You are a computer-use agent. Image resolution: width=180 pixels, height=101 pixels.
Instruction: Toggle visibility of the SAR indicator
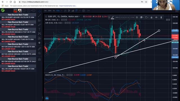(x=65, y=23)
